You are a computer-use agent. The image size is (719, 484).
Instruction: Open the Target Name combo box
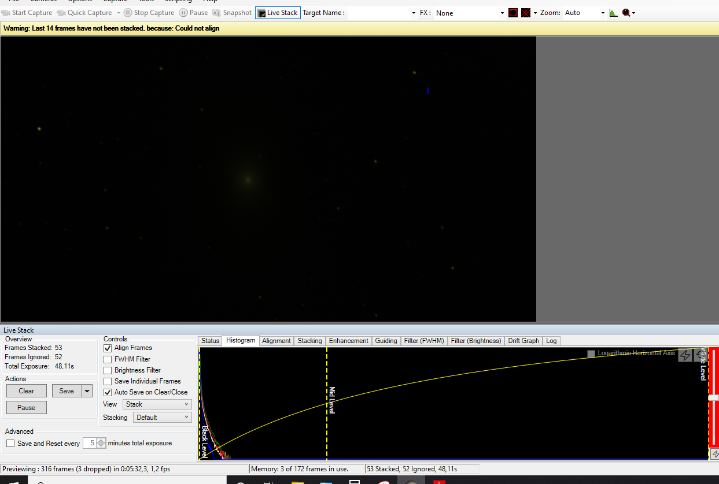pos(382,13)
